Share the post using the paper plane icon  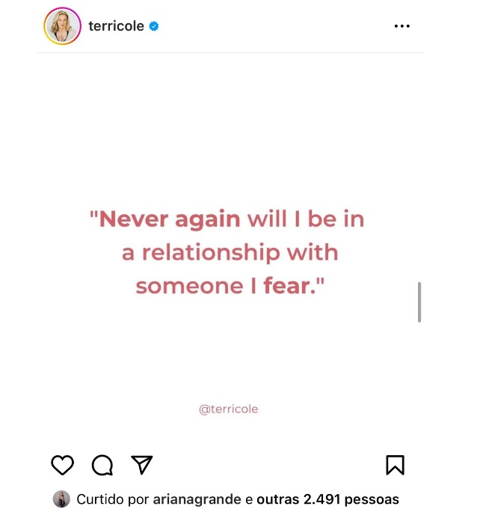(x=142, y=465)
